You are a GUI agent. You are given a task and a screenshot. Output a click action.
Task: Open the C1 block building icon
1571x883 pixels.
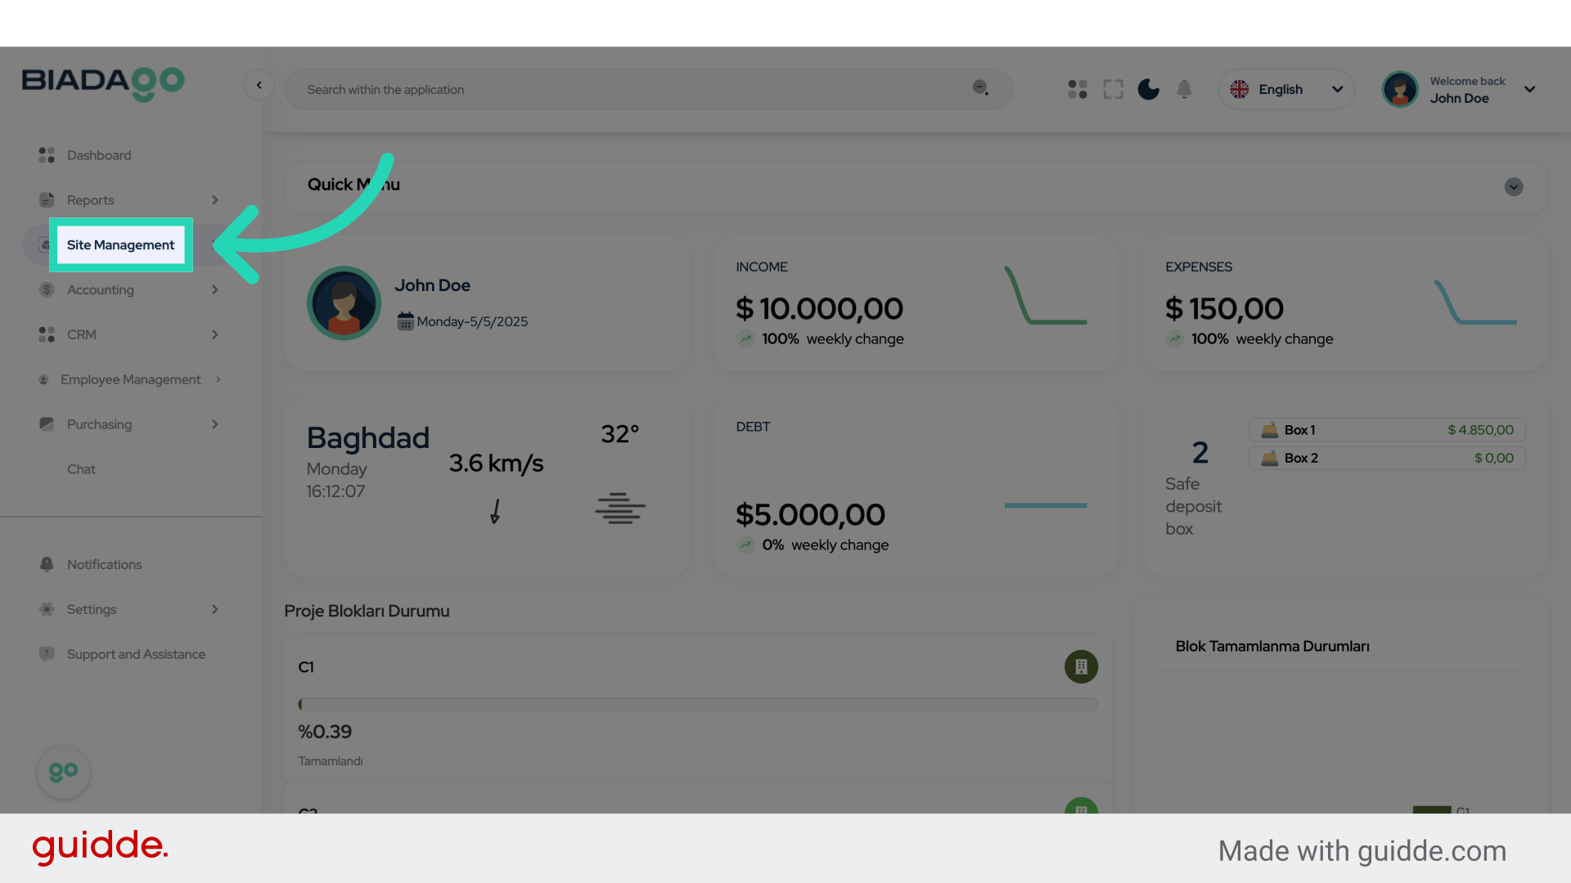(x=1081, y=666)
